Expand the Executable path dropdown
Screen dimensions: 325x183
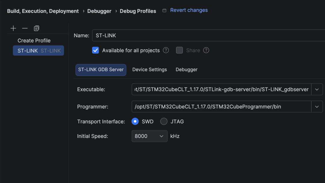(x=317, y=89)
